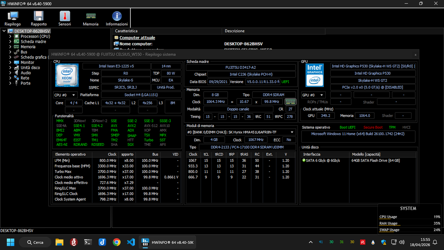Expand the Unità disco tree node
This screenshot has width=444, height=250.
click(x=10, y=68)
